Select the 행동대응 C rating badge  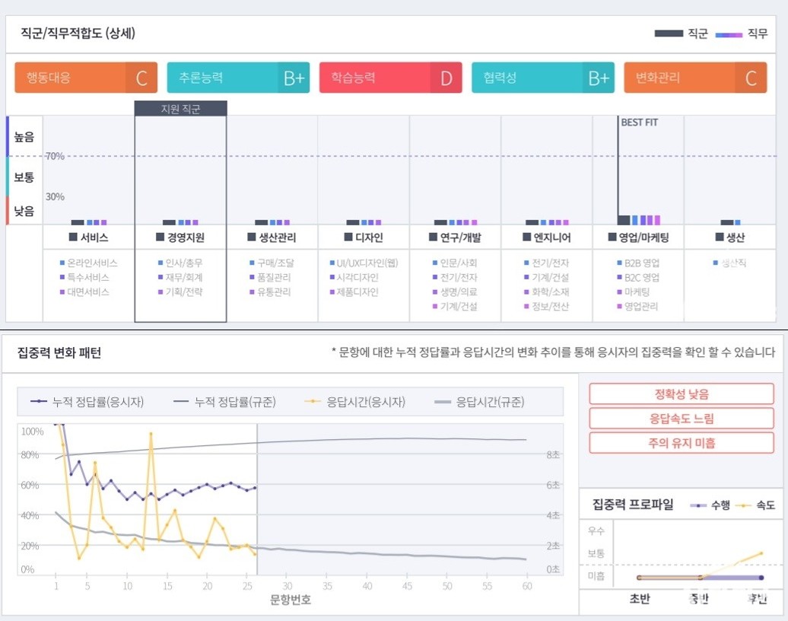coord(85,77)
